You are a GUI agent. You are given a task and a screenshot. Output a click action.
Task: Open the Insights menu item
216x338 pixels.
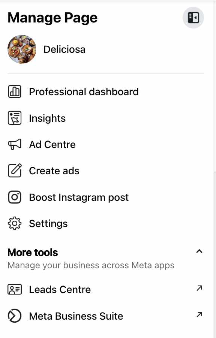(47, 118)
